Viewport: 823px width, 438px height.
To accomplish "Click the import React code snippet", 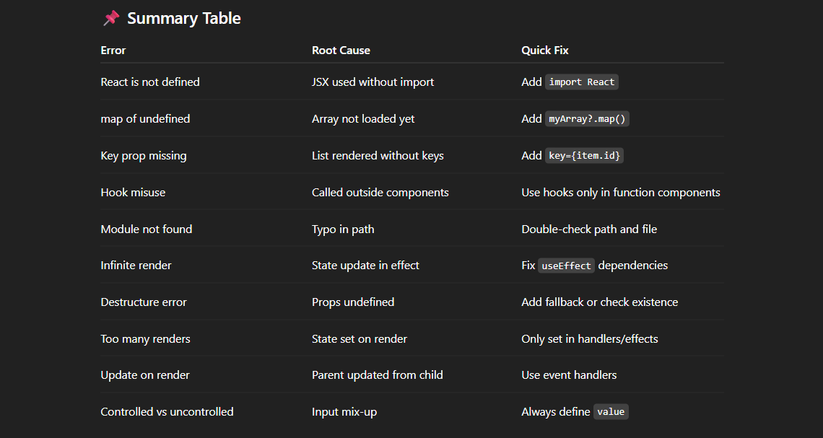I will pos(581,82).
